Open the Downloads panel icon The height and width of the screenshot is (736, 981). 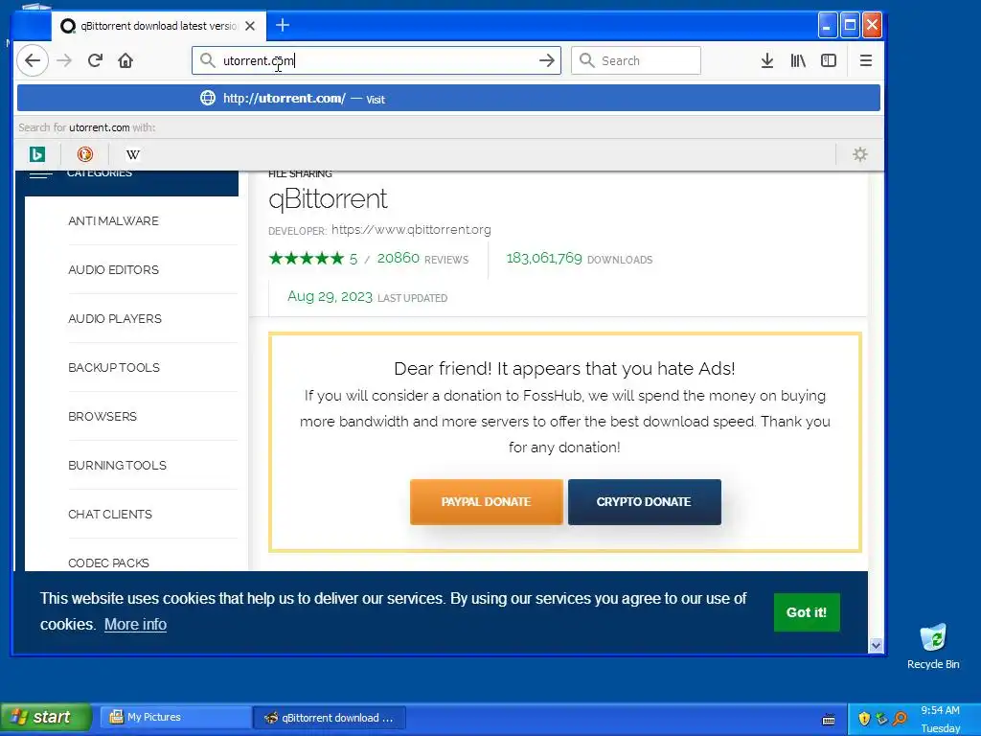point(767,60)
